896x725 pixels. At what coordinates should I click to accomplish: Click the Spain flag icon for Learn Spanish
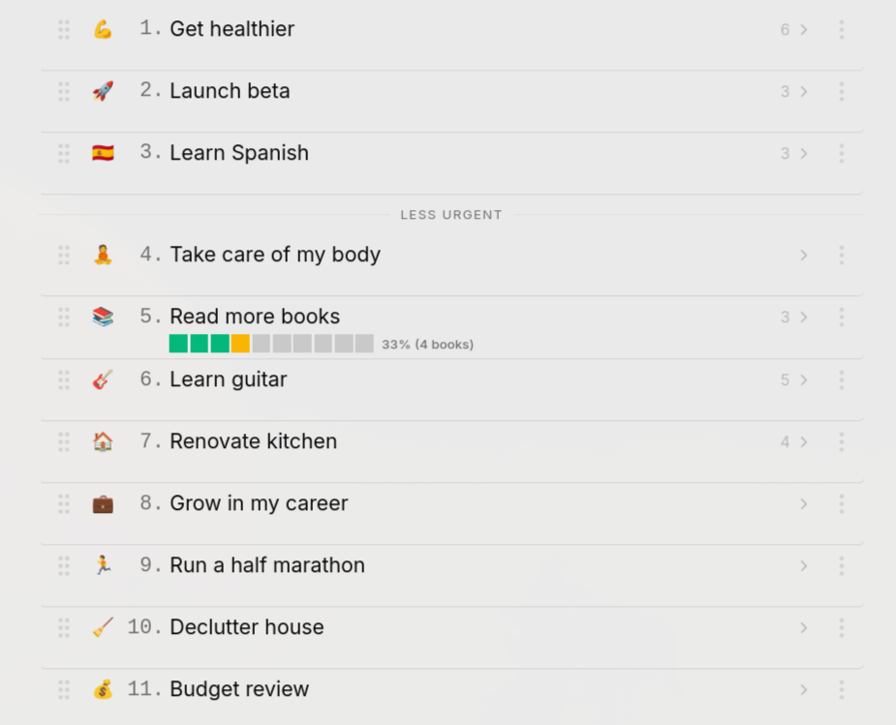click(x=103, y=153)
